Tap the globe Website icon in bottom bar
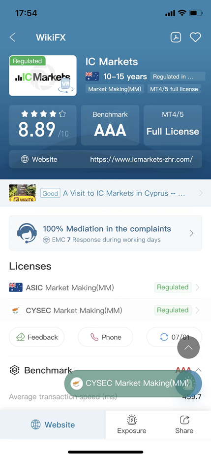This screenshot has height=458, width=211. pyautogui.click(x=35, y=424)
